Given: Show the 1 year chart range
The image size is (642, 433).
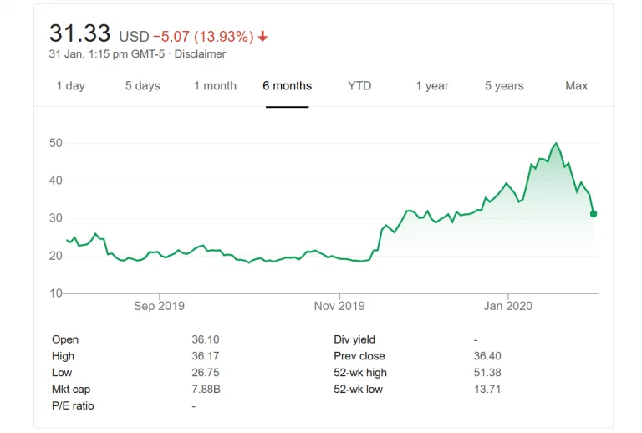Looking at the screenshot, I should point(432,86).
